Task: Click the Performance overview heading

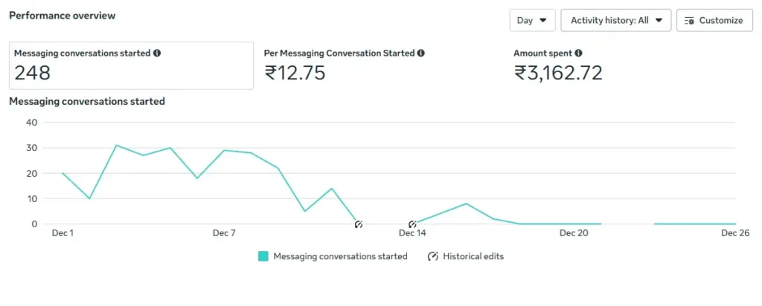Action: (x=62, y=15)
